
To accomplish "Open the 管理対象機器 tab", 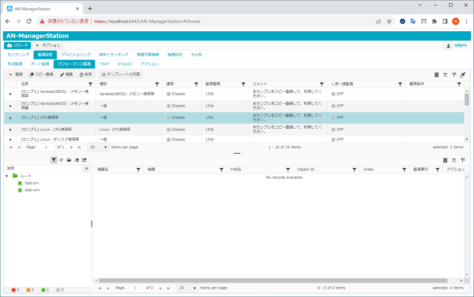I will [x=148, y=55].
